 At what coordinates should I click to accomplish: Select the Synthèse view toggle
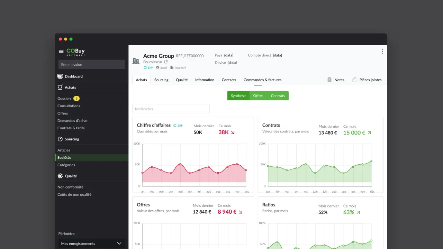(x=238, y=96)
